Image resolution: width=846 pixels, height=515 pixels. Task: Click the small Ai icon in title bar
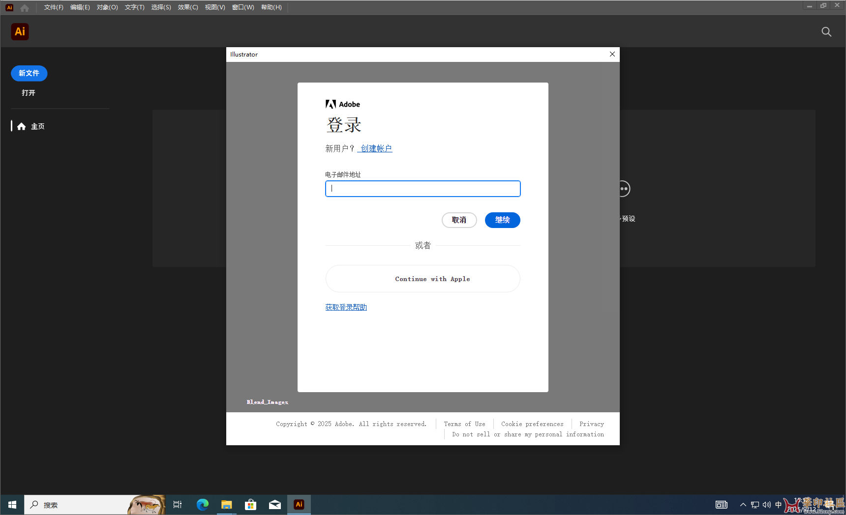tap(9, 7)
